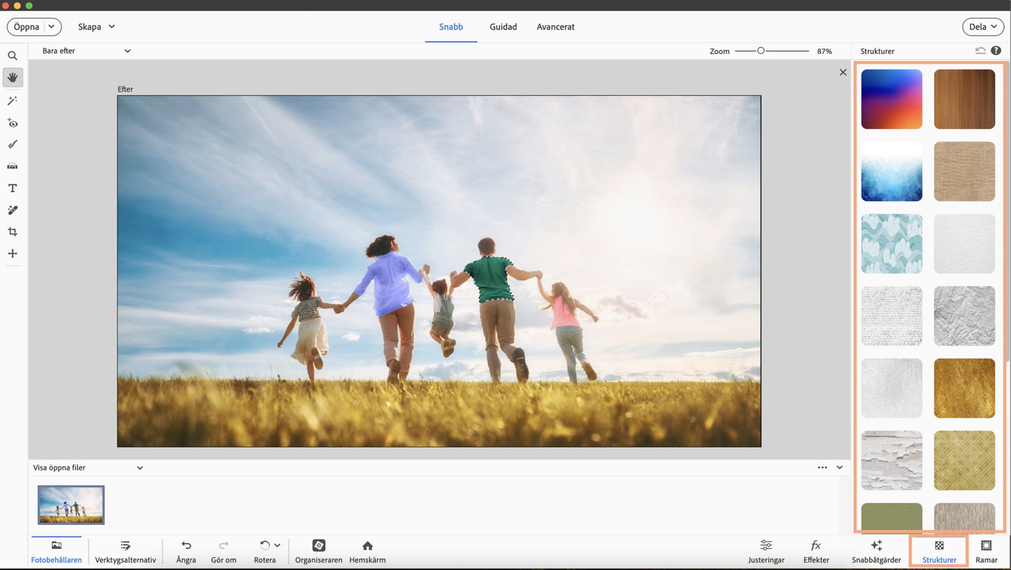Apply the gold foil texture
The height and width of the screenshot is (570, 1011).
pyautogui.click(x=964, y=388)
